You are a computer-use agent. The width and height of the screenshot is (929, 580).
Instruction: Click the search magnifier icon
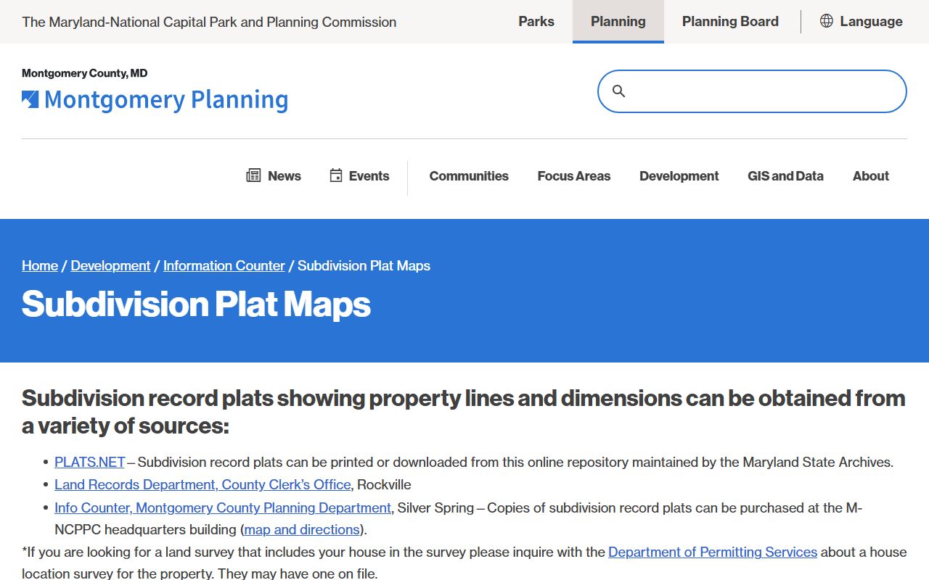[x=618, y=91]
